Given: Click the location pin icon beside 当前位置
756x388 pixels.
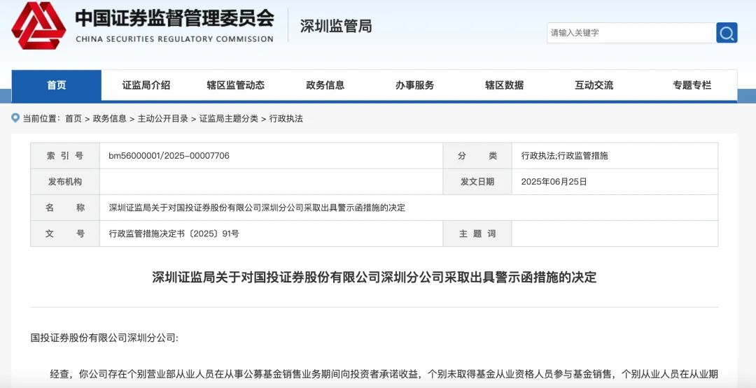Looking at the screenshot, I should (15, 118).
